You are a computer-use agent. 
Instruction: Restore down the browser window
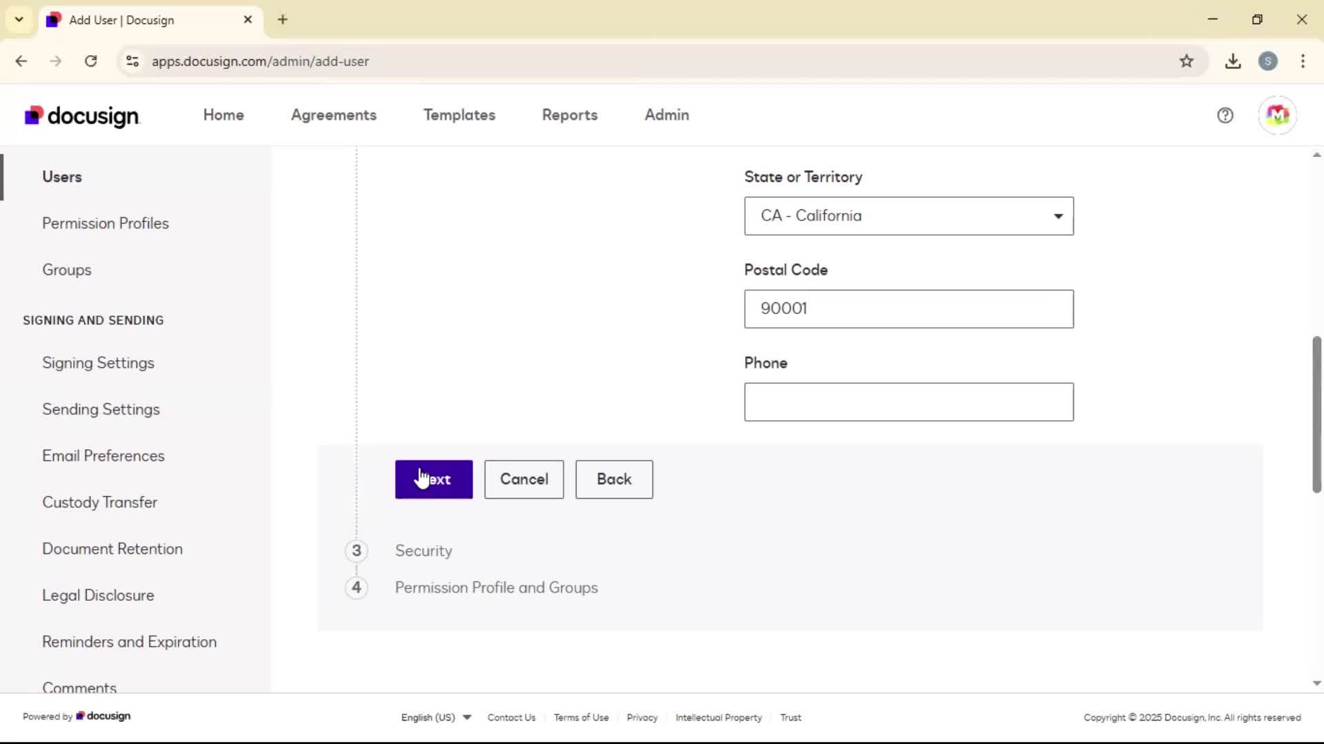point(1257,19)
